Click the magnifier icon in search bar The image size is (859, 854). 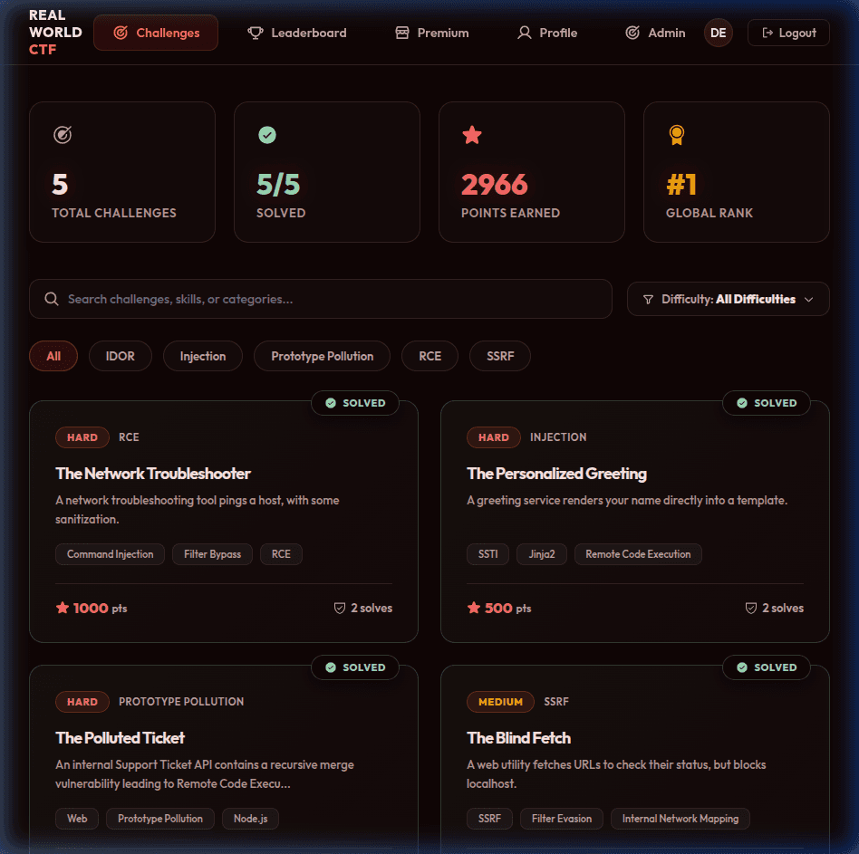click(x=52, y=299)
